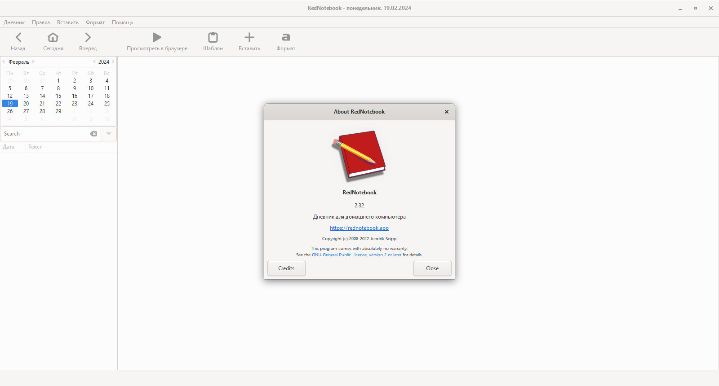Select February 17 in the calendar
Screen dimensions: 719x386
click(x=91, y=96)
